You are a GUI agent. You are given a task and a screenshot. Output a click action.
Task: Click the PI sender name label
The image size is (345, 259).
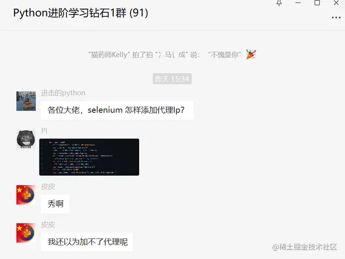pos(44,131)
